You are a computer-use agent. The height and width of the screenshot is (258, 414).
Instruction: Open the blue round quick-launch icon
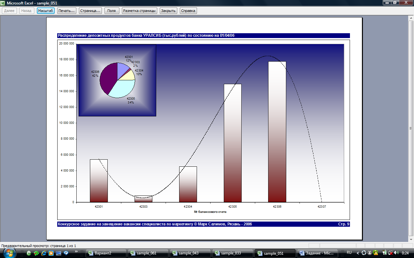(x=66, y=253)
